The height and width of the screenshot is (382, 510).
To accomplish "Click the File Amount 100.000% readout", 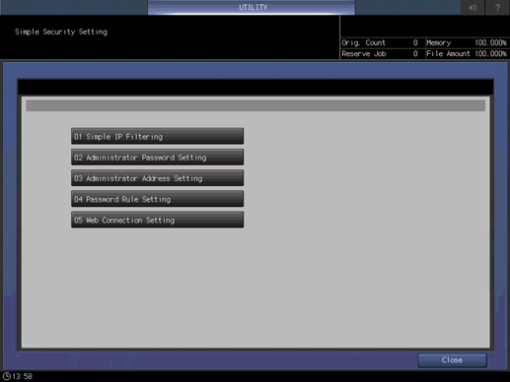I will (x=467, y=54).
